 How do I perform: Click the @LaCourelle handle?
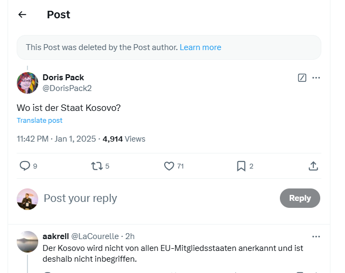(95, 236)
